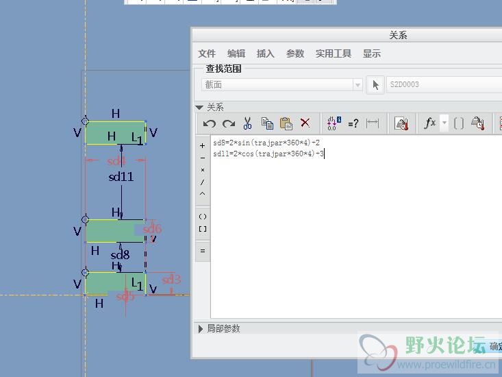The image size is (502, 377).
Task: Insert the plus operator
Action: click(x=202, y=146)
